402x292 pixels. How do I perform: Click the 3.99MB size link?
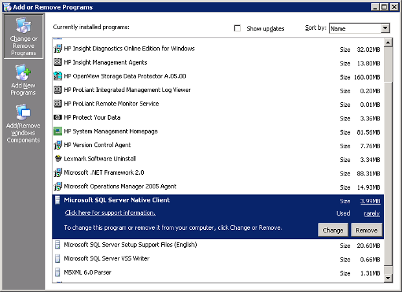tap(370, 201)
